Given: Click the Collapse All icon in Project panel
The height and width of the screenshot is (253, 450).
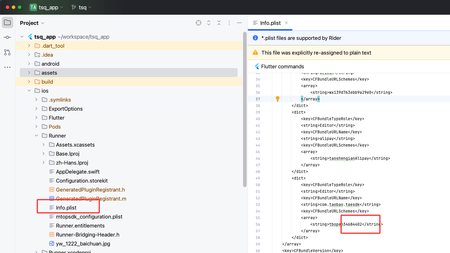Looking at the screenshot, I should click(219, 23).
